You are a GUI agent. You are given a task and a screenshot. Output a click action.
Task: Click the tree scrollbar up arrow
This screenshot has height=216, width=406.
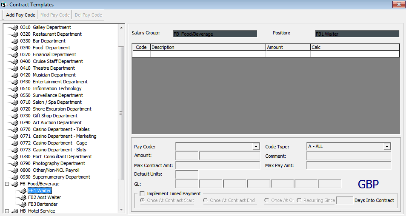[121, 27]
